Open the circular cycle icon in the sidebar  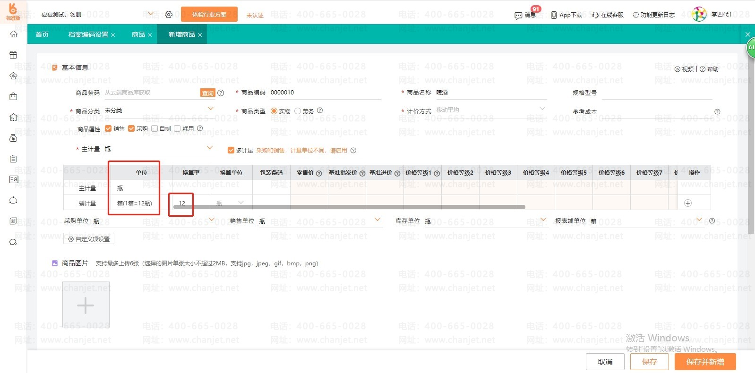click(x=13, y=200)
